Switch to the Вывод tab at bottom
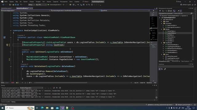Viewport: 197px width, 110px height. click(13, 102)
